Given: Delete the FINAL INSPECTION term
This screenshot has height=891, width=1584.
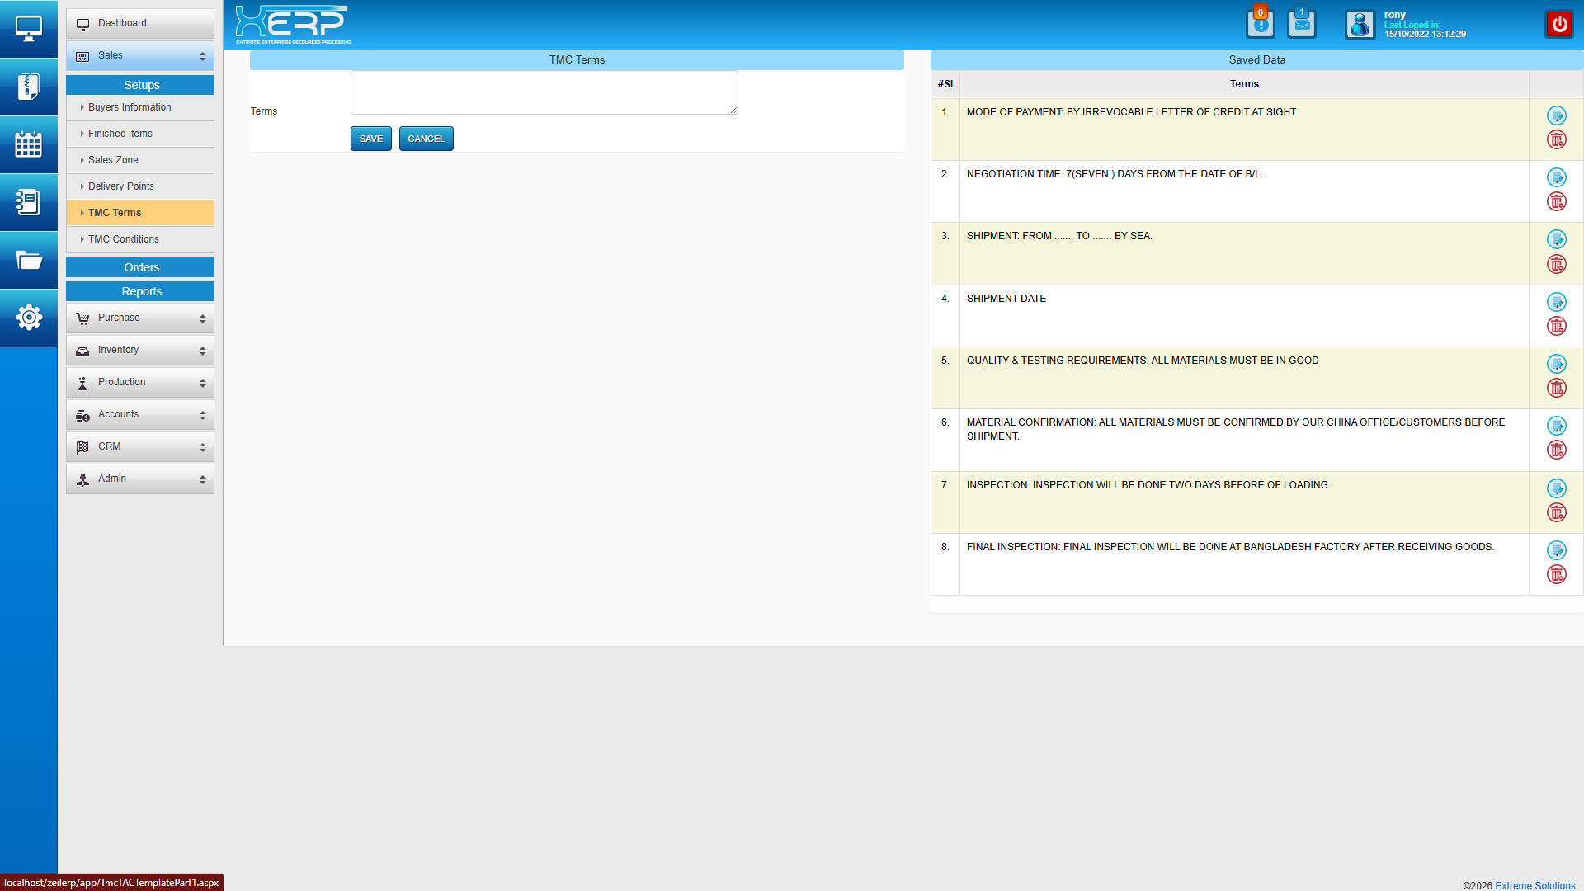Looking at the screenshot, I should coord(1556,575).
